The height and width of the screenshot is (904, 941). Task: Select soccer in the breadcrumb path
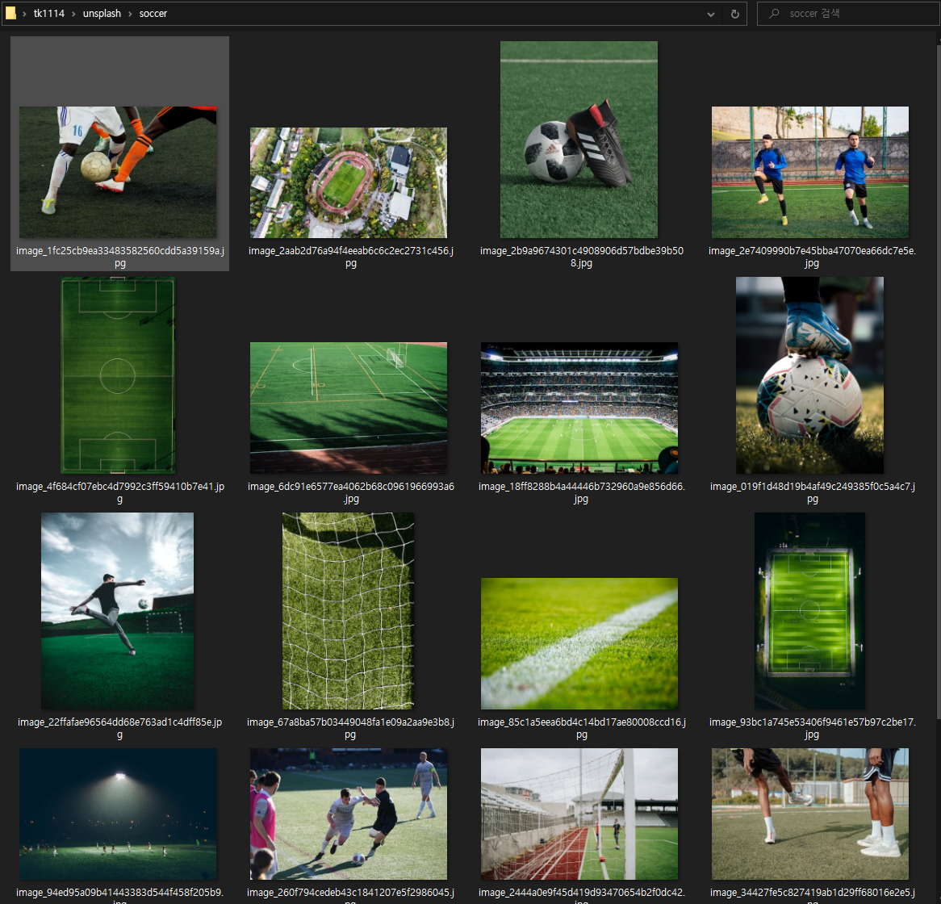tap(153, 13)
